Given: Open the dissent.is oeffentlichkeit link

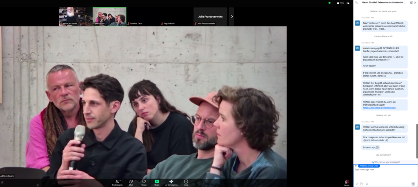Looking at the screenshot, I should [x=380, y=108].
